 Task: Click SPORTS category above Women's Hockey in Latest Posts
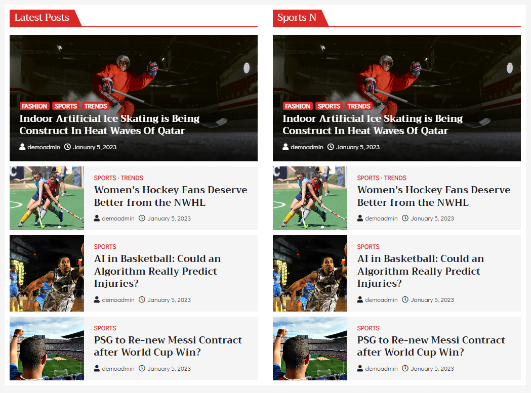105,178
